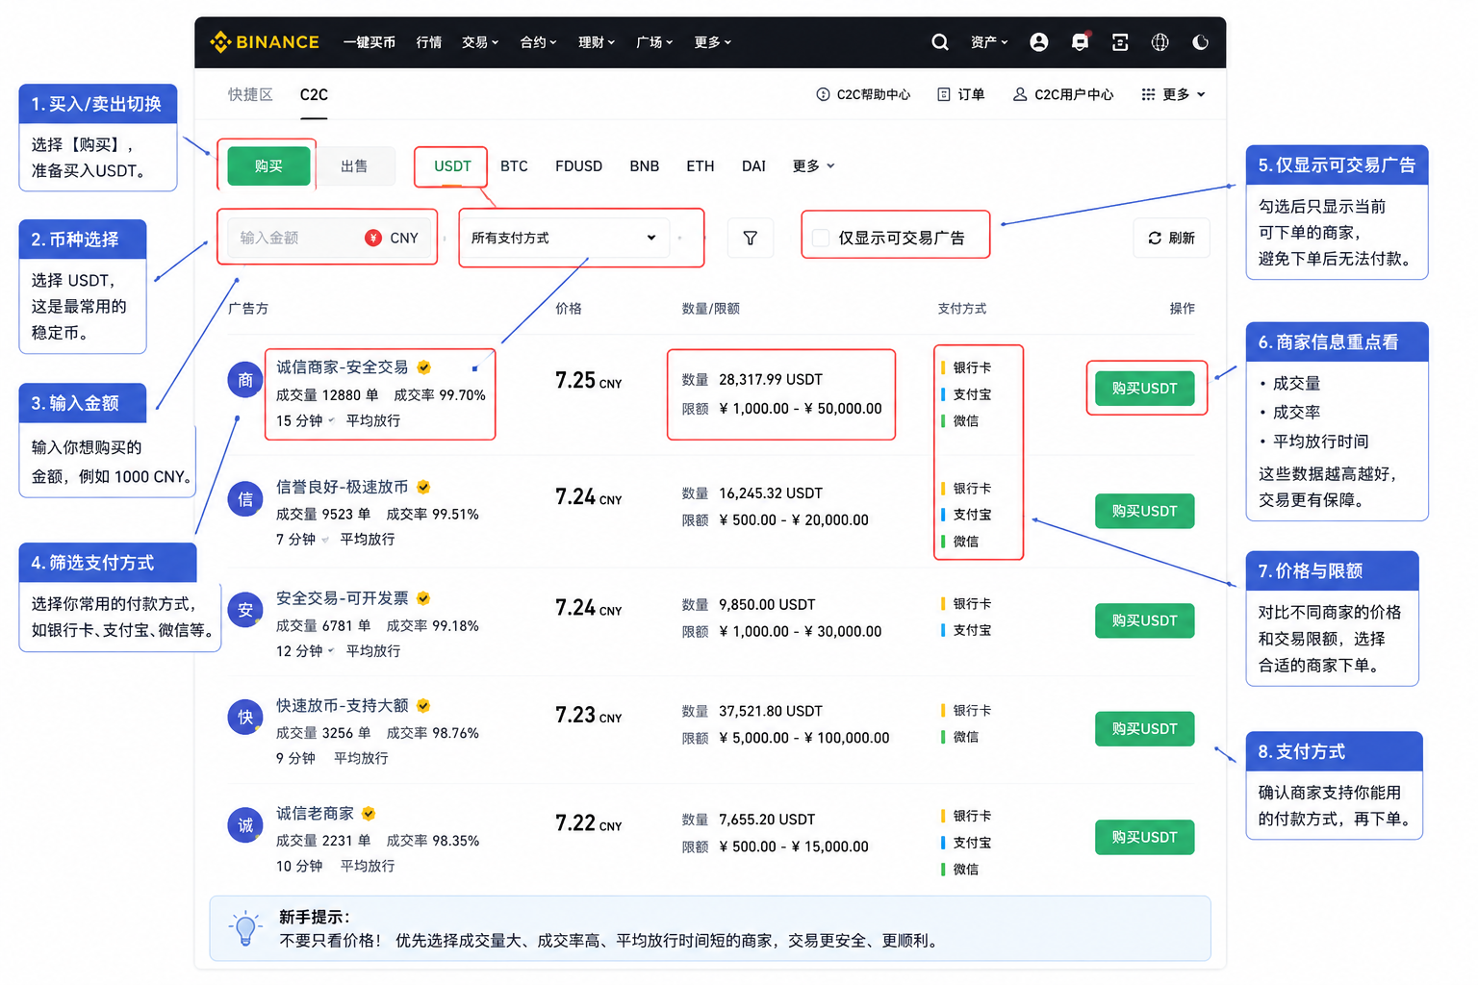1478x985 pixels.
Task: Select the 购买 buy toggle
Action: pos(268,166)
